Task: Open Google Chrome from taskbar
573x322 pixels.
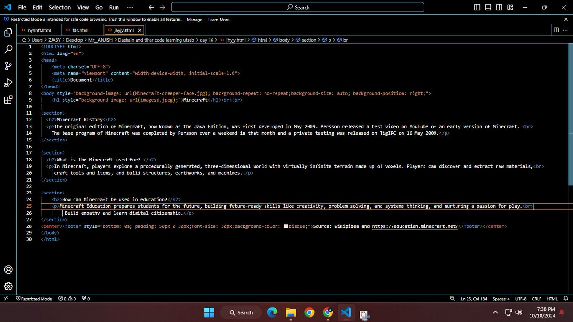Action: [x=309, y=312]
